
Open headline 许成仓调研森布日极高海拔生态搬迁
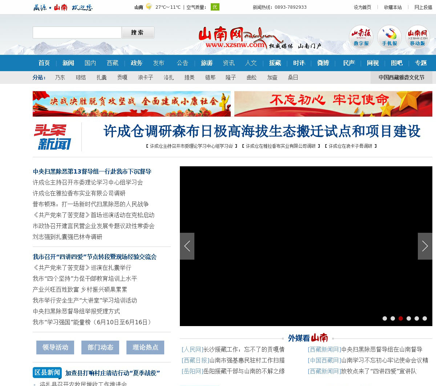(262, 131)
